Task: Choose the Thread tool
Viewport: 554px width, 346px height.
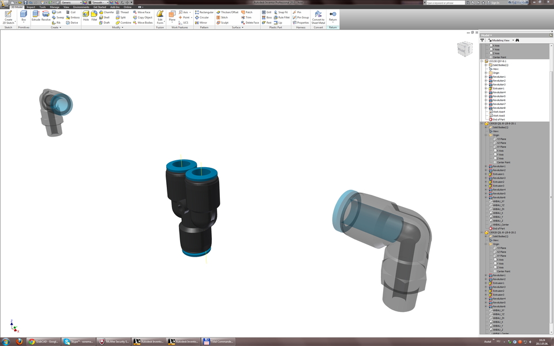Action: 123,12
